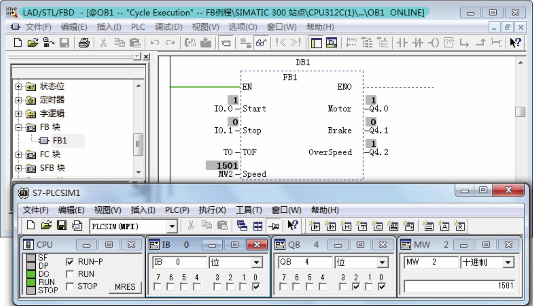Image resolution: width=533 pixels, height=306 pixels.
Task: Enable the RUN-P checkbox in CPU panel
Action: [x=70, y=262]
